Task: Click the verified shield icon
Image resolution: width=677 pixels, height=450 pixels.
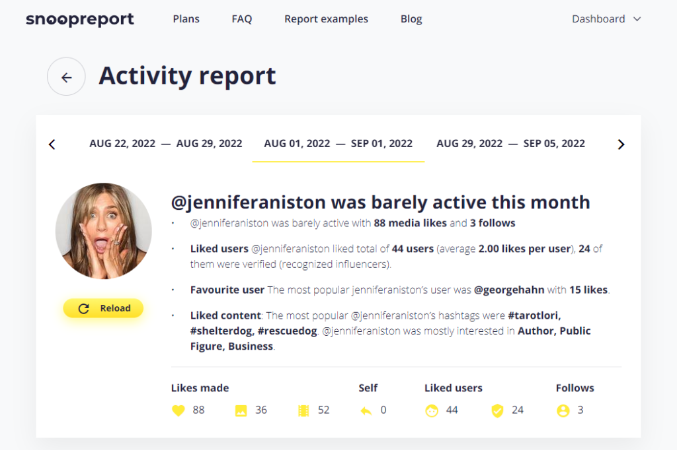Action: [x=497, y=411]
